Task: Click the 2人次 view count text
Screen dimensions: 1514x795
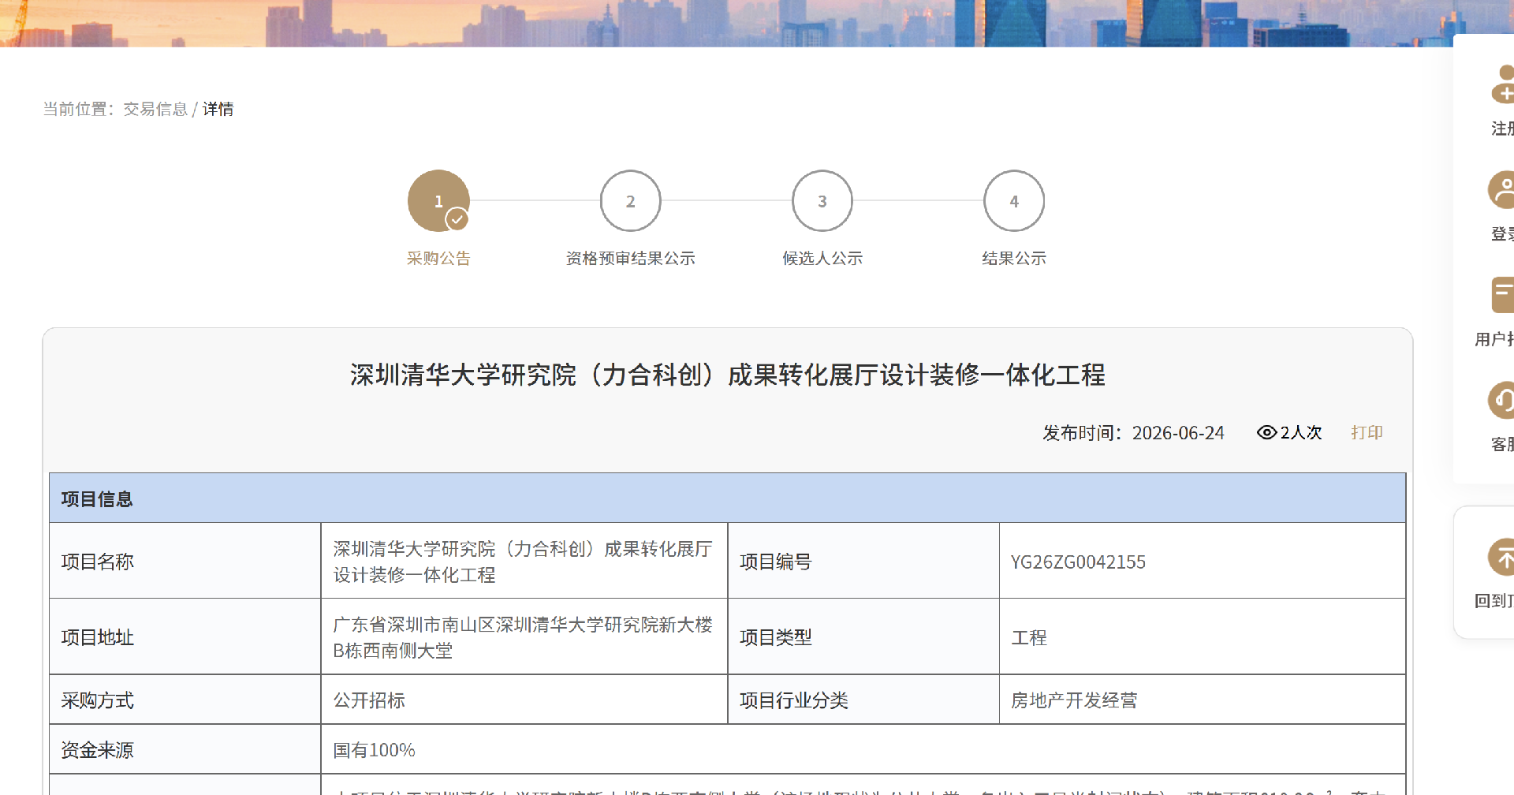Action: pyautogui.click(x=1300, y=432)
